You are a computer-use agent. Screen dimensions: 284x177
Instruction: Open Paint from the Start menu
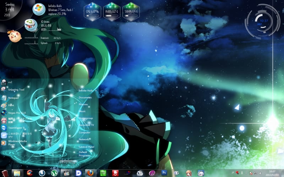7,105
